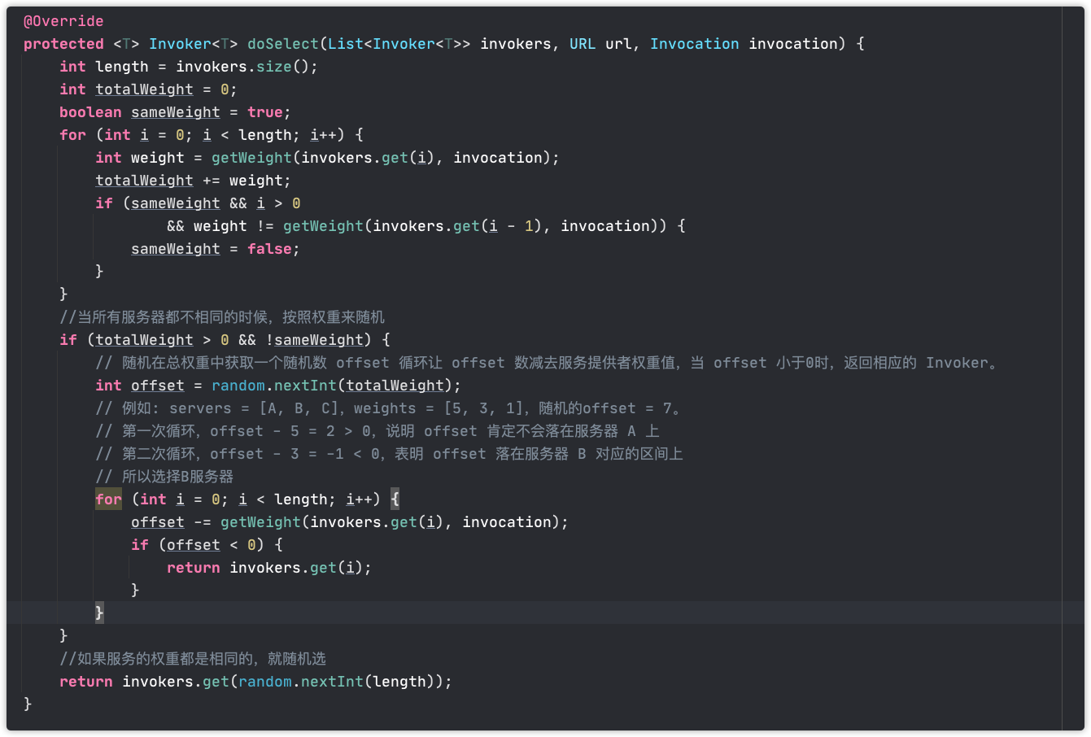This screenshot has width=1091, height=737.
Task: Click the highlighted 'for' keyword of the second loop
Action: pos(108,499)
